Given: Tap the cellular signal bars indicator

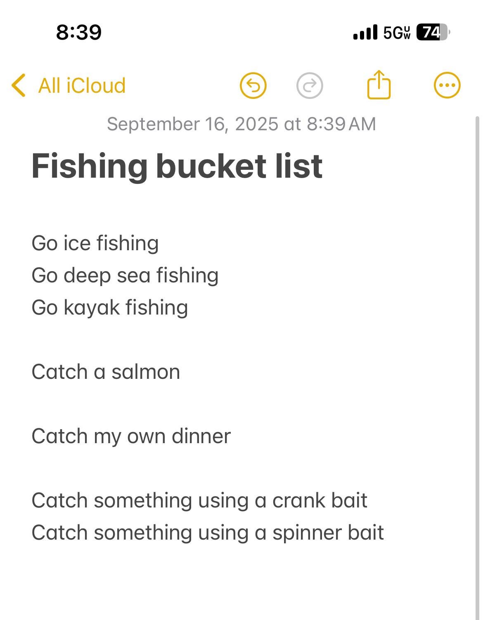Looking at the screenshot, I should 365,32.
